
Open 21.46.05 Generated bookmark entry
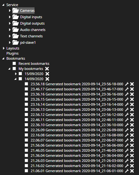(x=77, y=150)
